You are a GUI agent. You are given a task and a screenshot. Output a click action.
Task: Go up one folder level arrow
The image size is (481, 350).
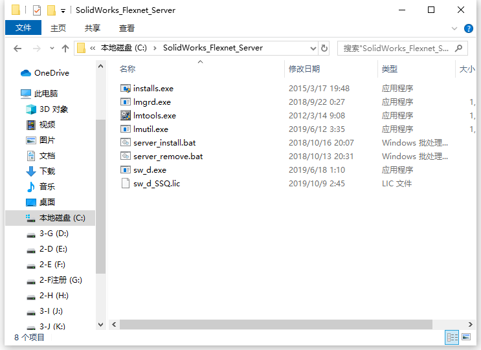tap(65, 49)
